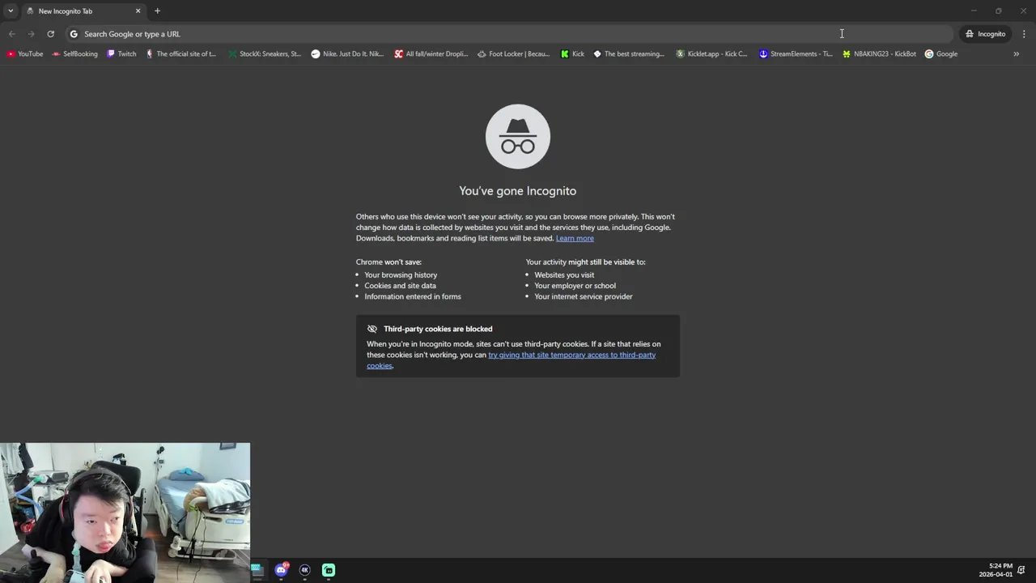This screenshot has height=583, width=1036.
Task: Click 'Your employer or school' list item
Action: click(575, 286)
